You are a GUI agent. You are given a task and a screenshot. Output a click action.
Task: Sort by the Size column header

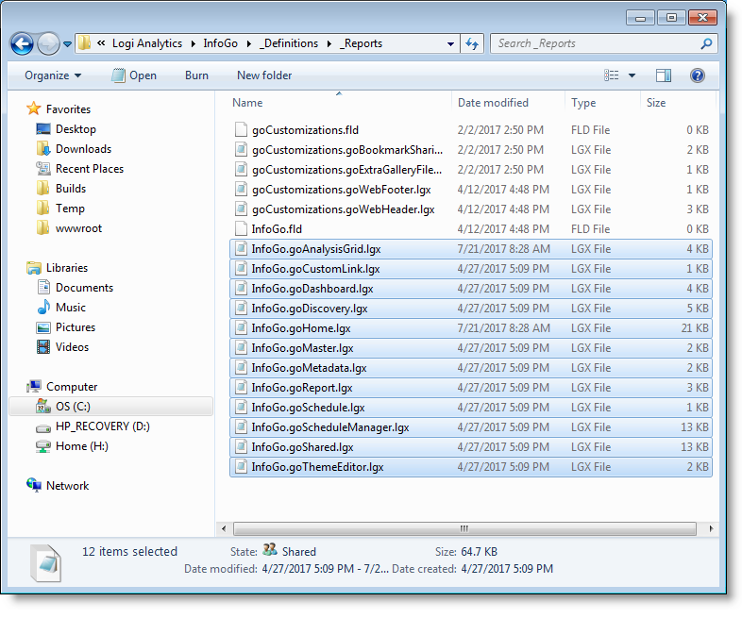(656, 103)
